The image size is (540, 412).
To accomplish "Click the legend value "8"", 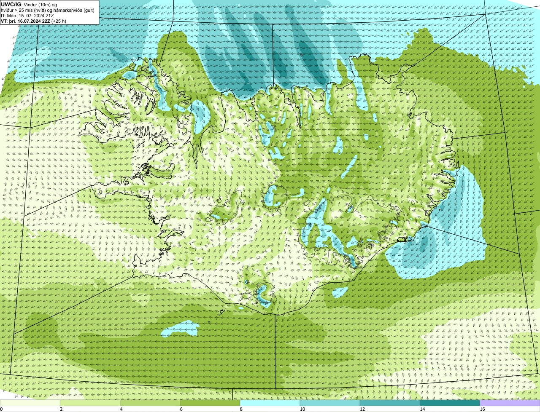I will click(x=241, y=409).
